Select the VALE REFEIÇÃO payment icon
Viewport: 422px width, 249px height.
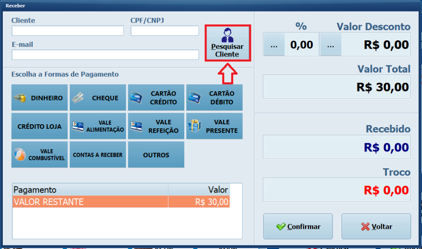point(156,126)
